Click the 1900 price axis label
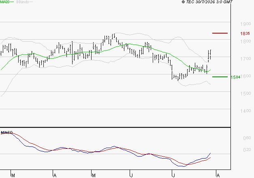This screenshot has height=178, width=254. tap(245, 24)
